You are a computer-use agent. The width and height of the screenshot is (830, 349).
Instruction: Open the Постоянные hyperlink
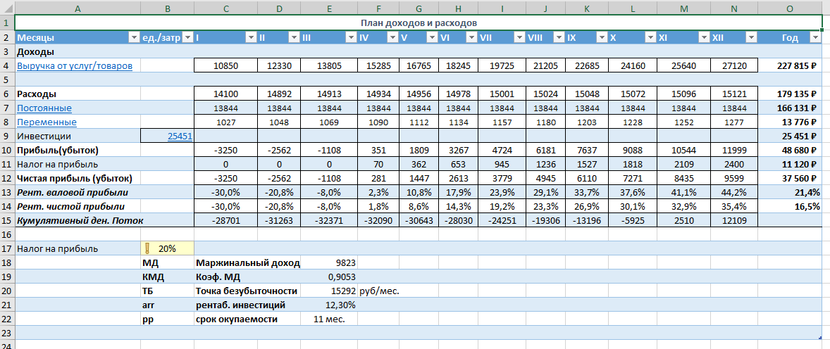coord(44,108)
